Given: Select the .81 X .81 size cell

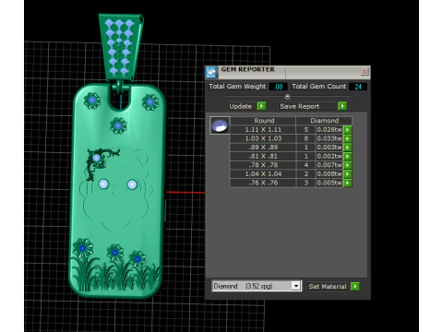Looking at the screenshot, I should 263,157.
